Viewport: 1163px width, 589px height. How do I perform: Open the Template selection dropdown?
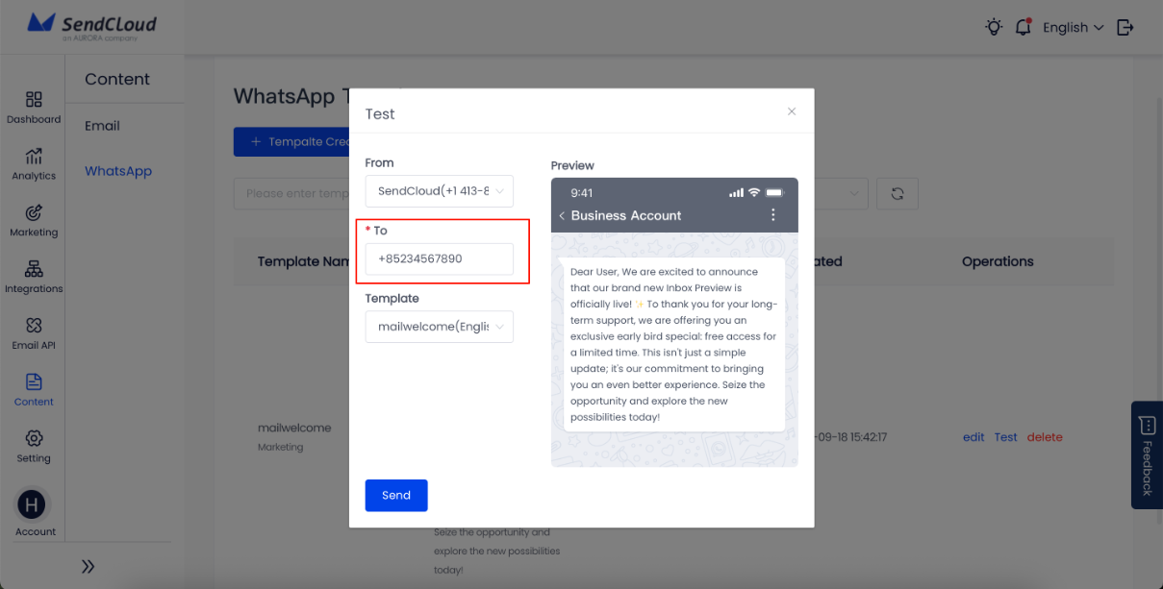point(439,327)
